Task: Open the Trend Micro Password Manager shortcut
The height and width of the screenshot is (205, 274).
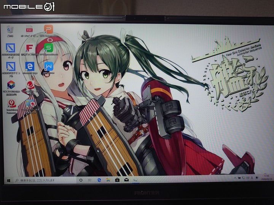Action: 11,107
